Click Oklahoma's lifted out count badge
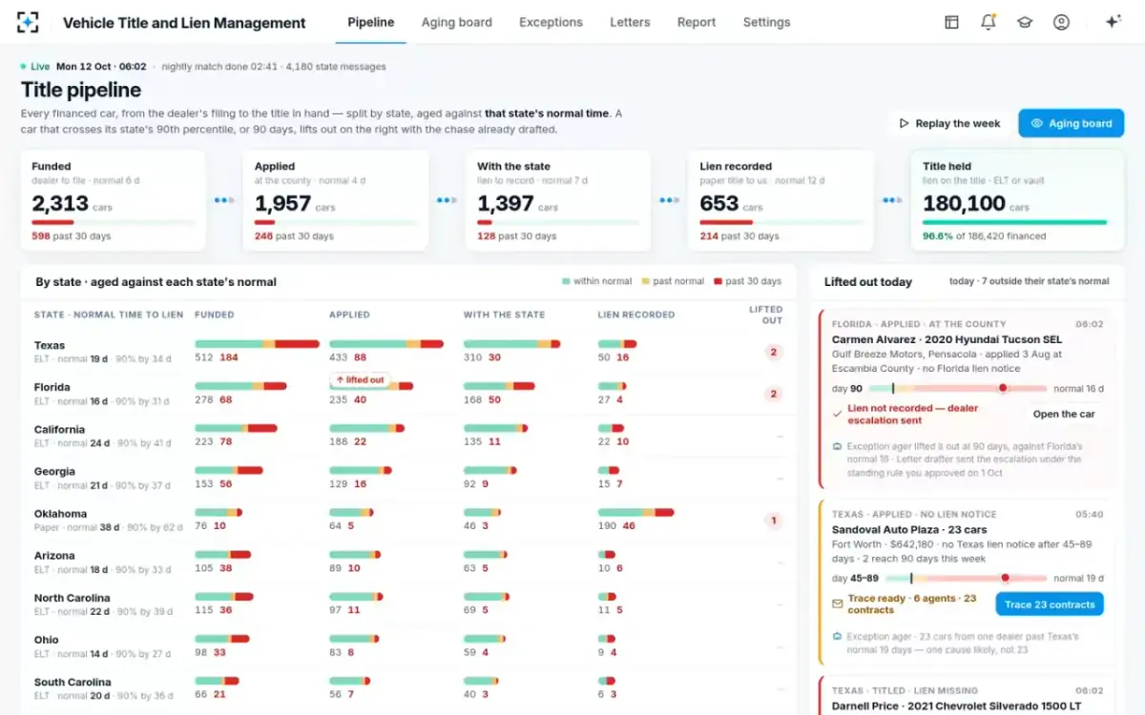The image size is (1145, 715). pos(774,521)
